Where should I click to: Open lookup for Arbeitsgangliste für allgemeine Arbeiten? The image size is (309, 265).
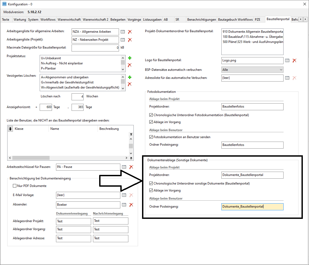(122, 32)
